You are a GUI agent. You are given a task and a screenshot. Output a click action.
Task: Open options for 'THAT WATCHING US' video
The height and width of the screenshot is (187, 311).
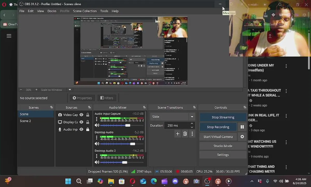click(286, 142)
